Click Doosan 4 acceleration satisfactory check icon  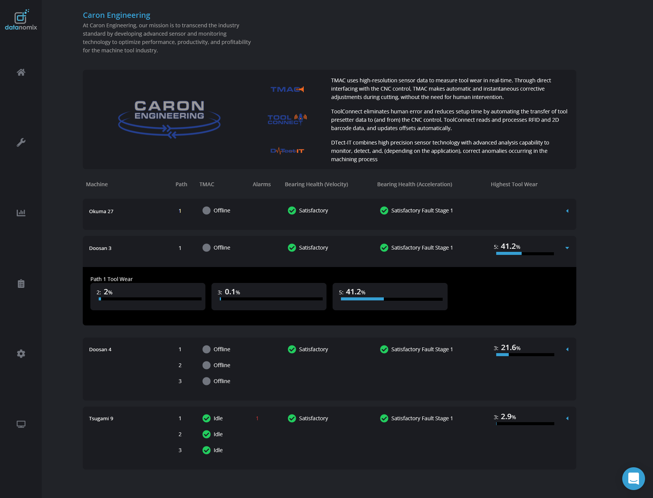click(384, 349)
